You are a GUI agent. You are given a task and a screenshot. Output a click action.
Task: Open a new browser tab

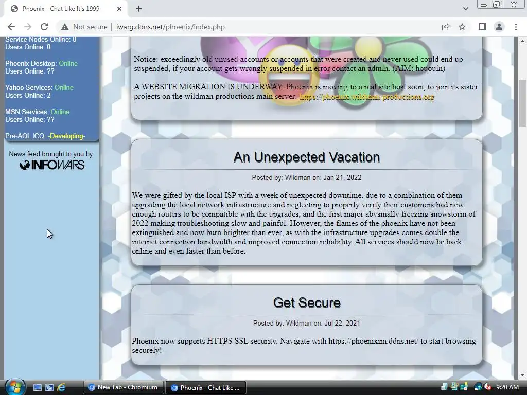point(139,9)
